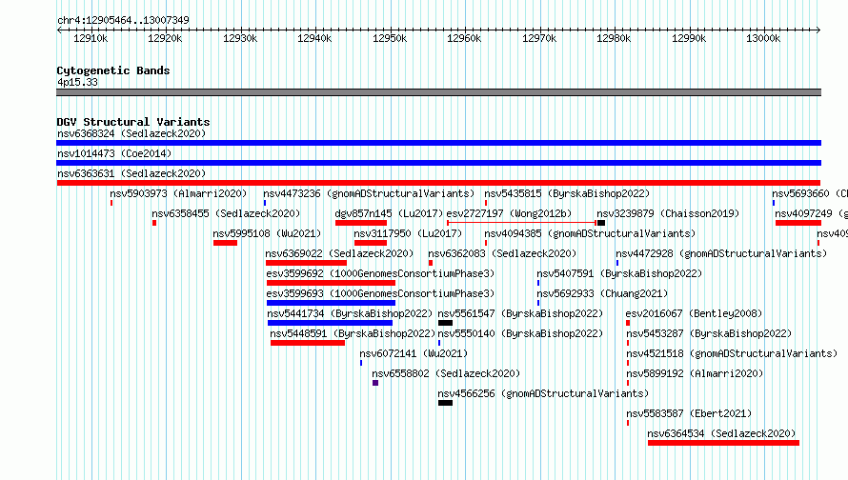Image resolution: width=848 pixels, height=480 pixels.
Task: Open variant nsv4473236 (gnomADStructuralVariants)
Action: click(369, 193)
